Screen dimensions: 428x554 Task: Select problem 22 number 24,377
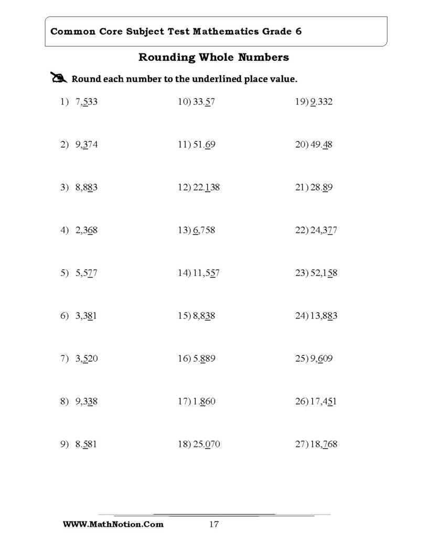click(324, 230)
